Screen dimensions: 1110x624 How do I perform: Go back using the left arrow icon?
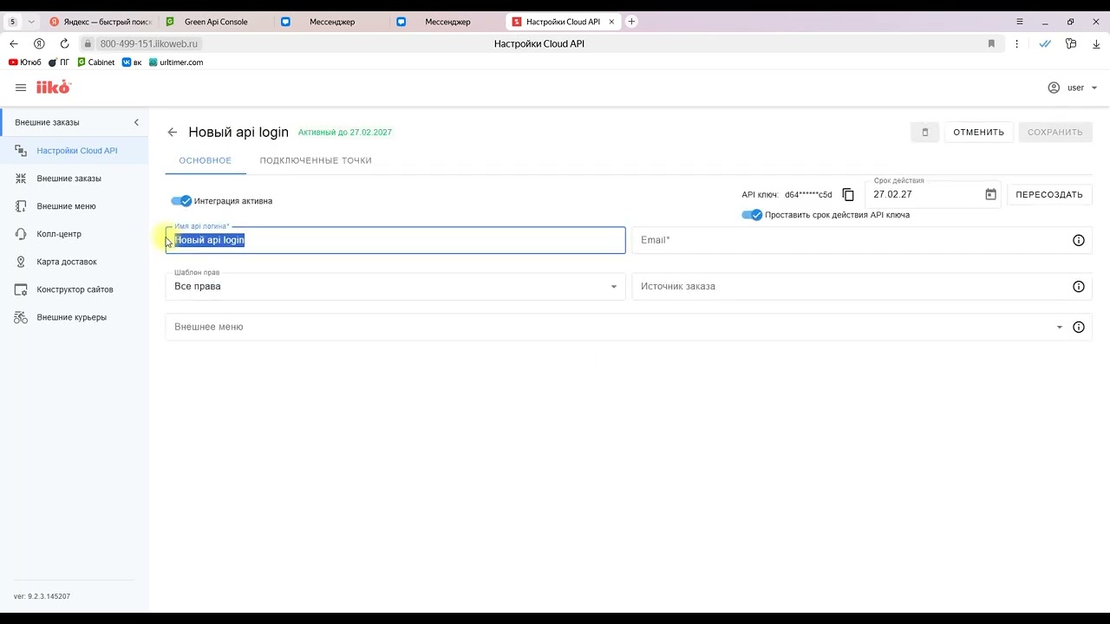173,133
